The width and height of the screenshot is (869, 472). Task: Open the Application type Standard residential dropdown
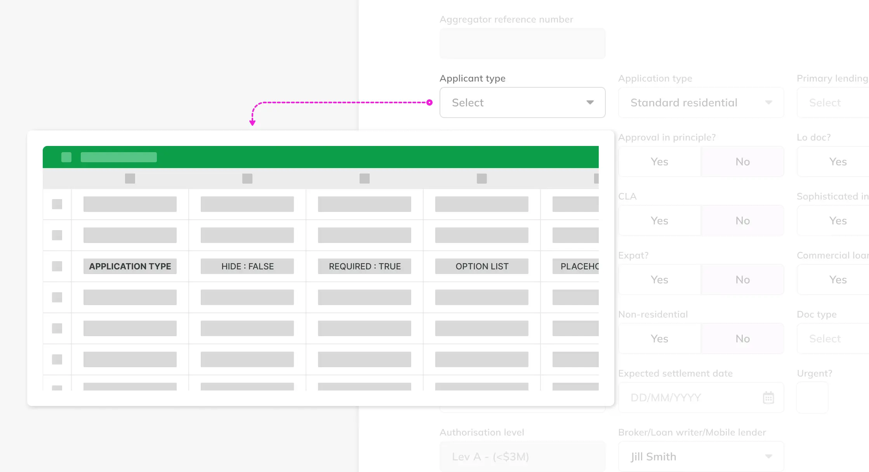pos(701,102)
